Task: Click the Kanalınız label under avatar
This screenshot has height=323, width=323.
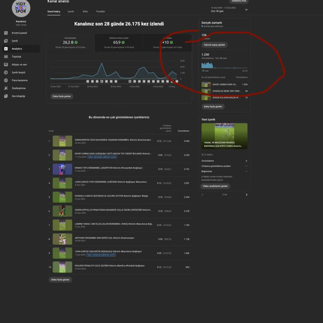Action: pyautogui.click(x=21, y=21)
